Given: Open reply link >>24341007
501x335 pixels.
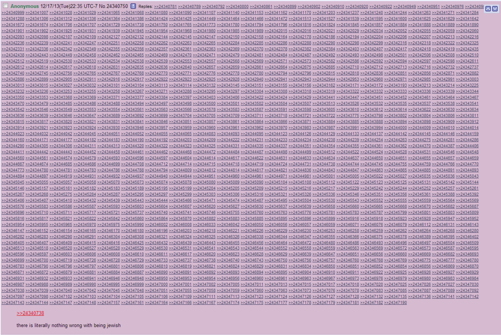Looking at the screenshot, I should [x=37, y=13].
